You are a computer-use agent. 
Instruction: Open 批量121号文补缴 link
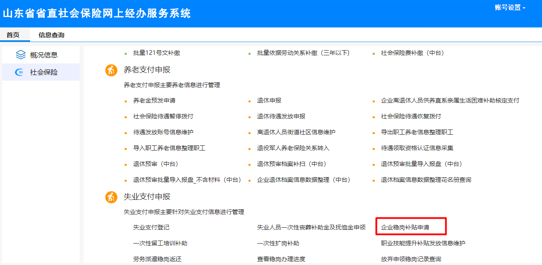coord(156,53)
